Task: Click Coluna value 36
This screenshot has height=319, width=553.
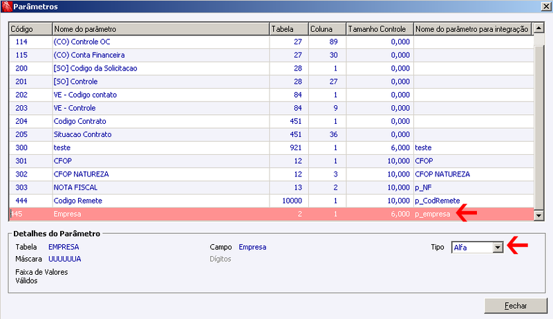Action: click(333, 134)
